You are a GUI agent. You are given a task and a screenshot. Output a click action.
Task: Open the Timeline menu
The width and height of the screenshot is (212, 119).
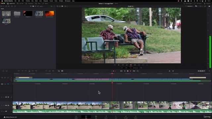point(28,1)
